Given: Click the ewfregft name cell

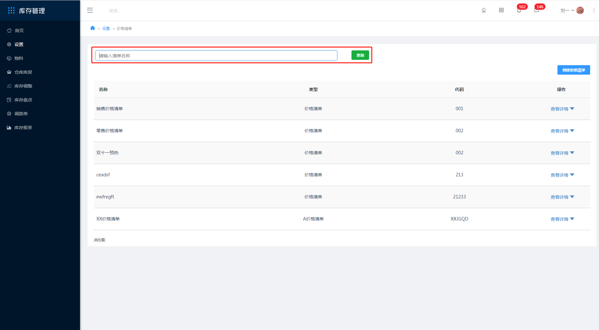Looking at the screenshot, I should (105, 197).
